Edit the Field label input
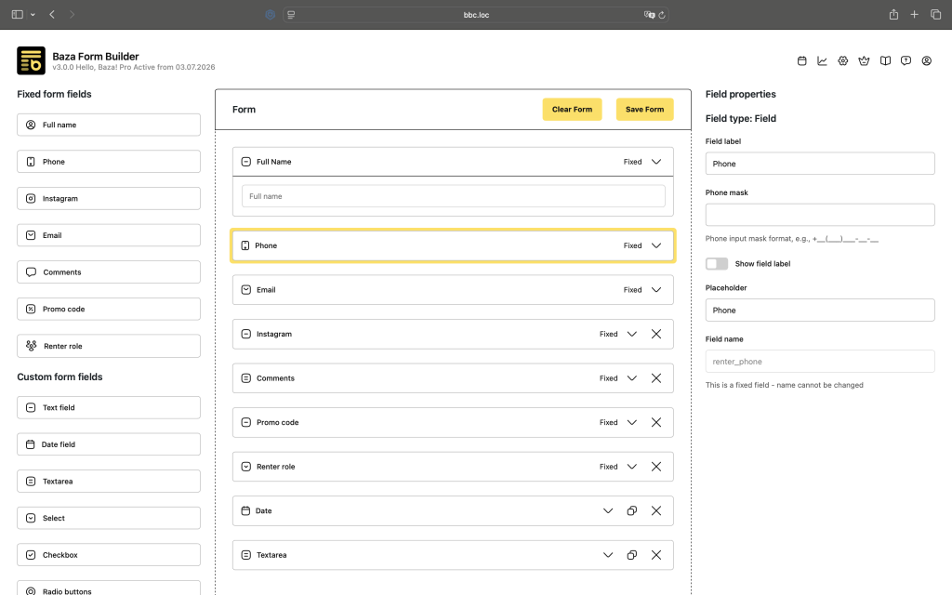 (x=820, y=164)
